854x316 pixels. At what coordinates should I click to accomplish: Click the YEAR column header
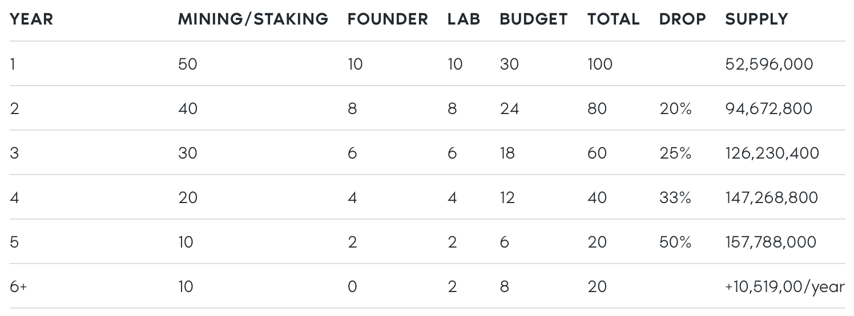tap(31, 19)
